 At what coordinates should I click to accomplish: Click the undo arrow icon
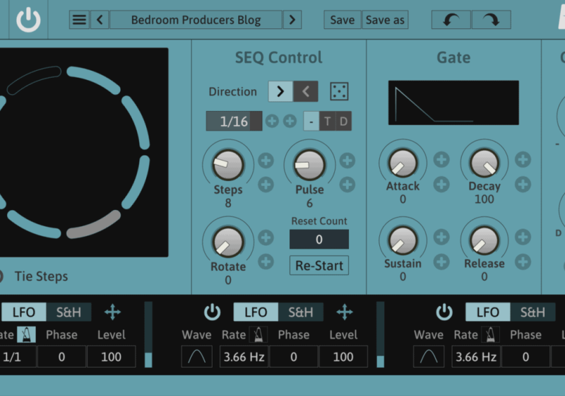[451, 20]
